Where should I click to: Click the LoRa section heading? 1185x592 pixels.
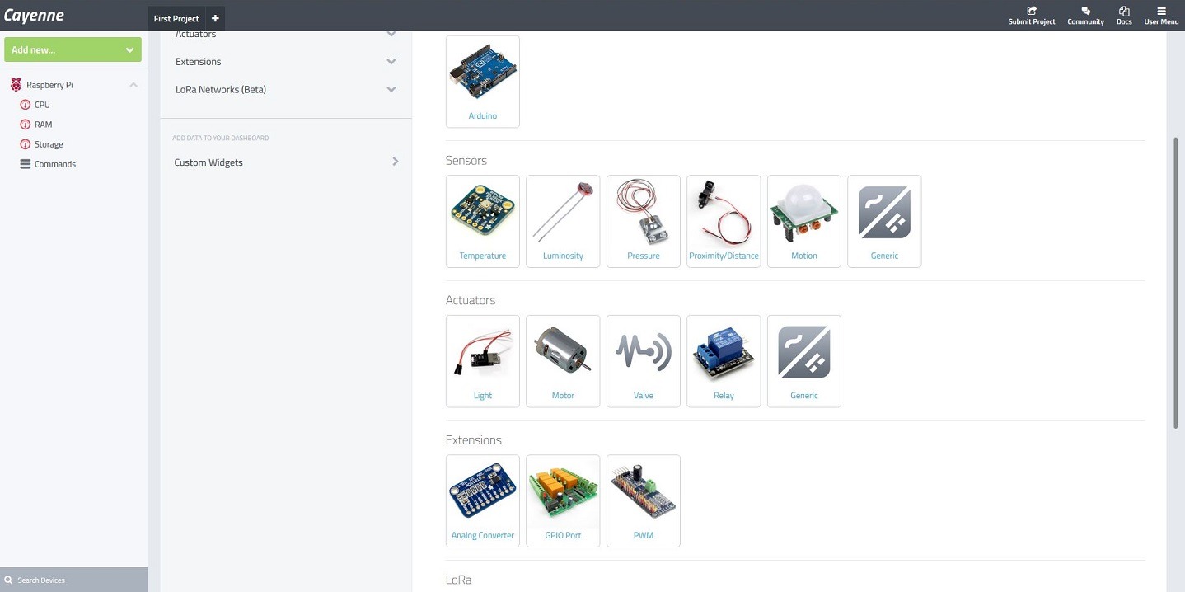(459, 580)
